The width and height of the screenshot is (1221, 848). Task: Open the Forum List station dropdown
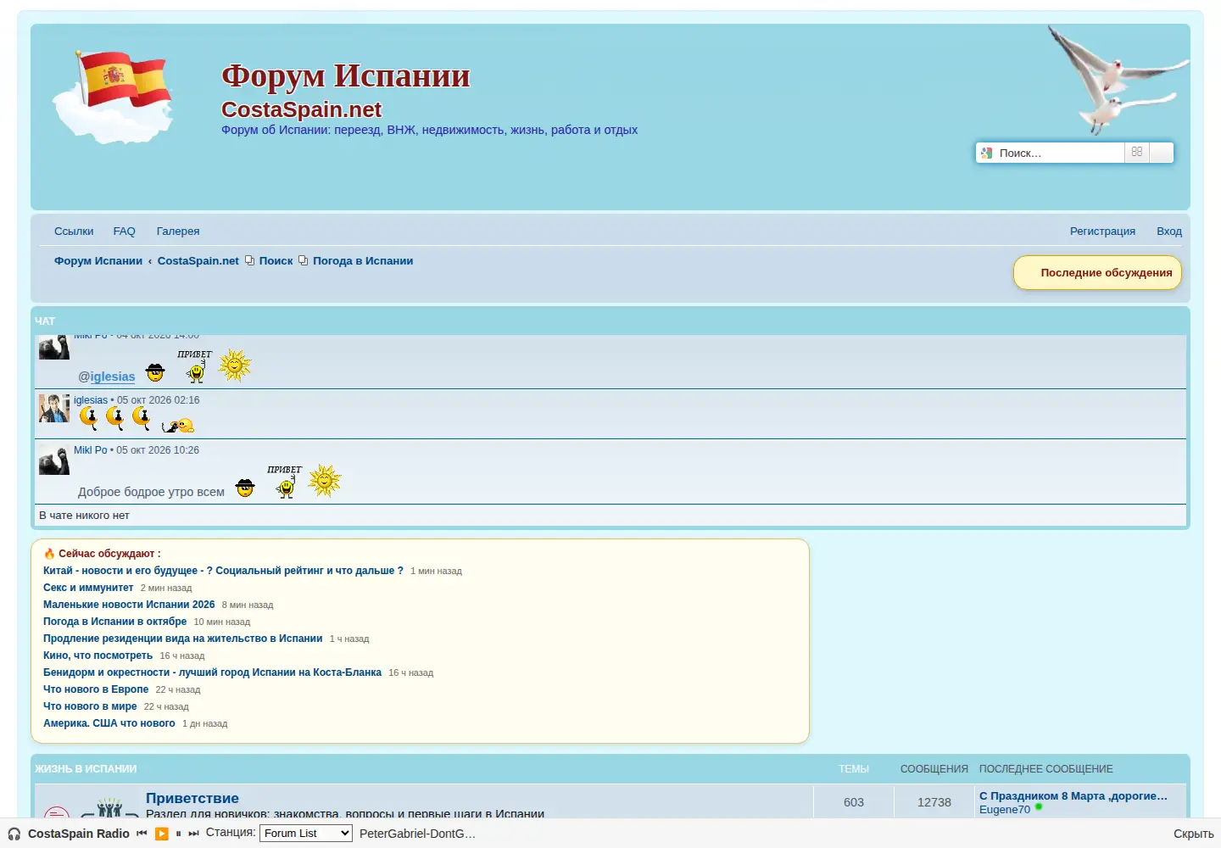tap(306, 834)
